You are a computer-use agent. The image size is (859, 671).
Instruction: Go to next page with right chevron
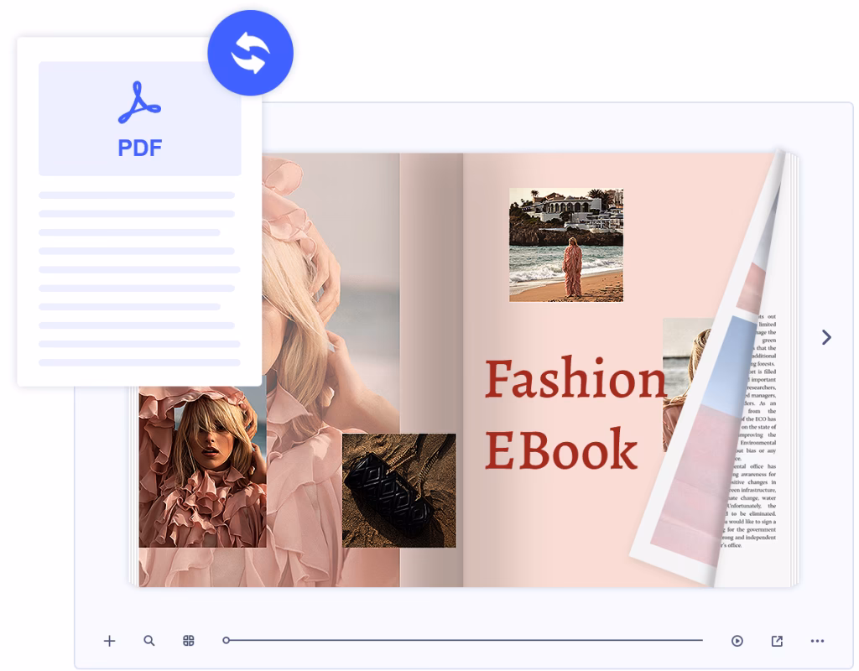coord(826,337)
